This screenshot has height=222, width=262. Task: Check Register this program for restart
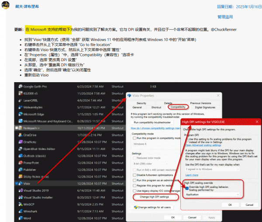point(134,186)
